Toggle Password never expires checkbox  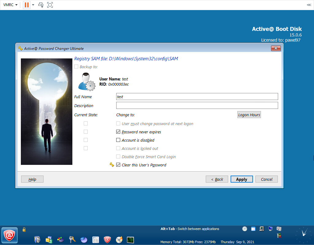point(118,132)
